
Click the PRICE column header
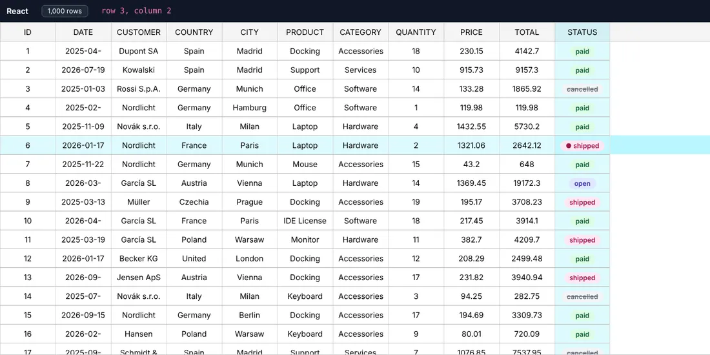pos(471,32)
